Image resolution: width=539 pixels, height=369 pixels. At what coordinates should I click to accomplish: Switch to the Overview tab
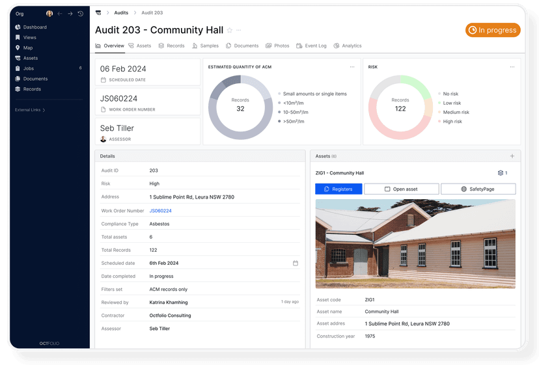click(x=109, y=46)
